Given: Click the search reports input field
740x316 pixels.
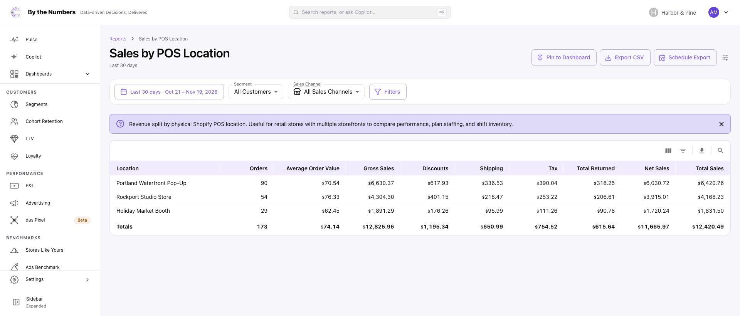Looking at the screenshot, I should click(370, 12).
